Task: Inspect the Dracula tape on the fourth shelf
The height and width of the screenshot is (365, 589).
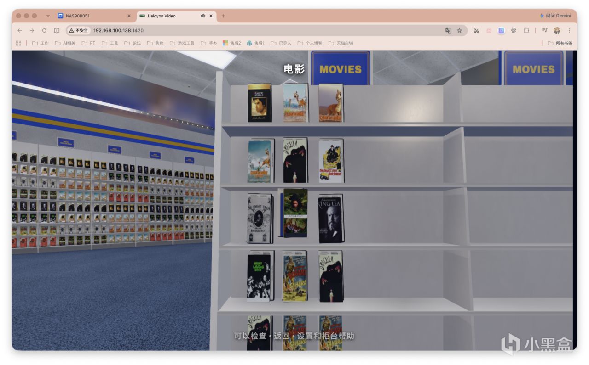Action: 331,276
